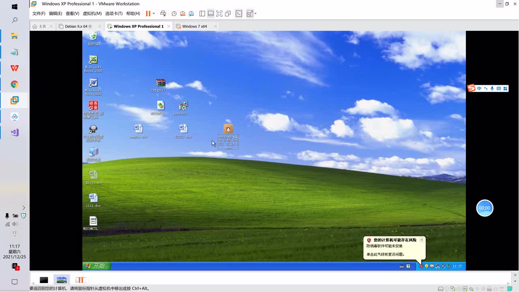
Task: Open the 文件(F) menu
Action: point(39,13)
